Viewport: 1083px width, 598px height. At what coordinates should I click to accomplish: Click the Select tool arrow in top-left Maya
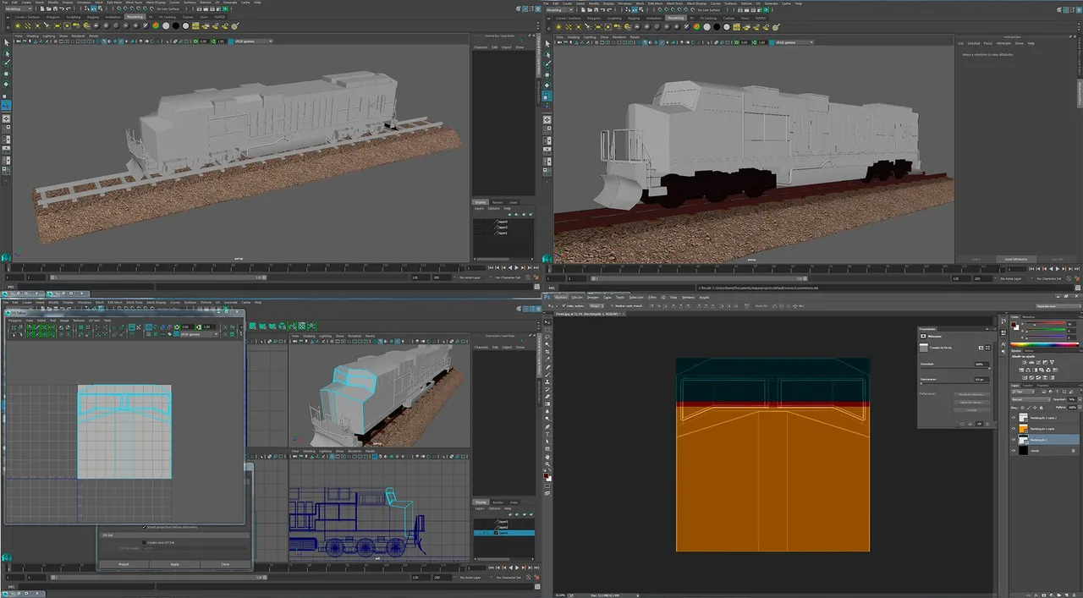(7, 42)
